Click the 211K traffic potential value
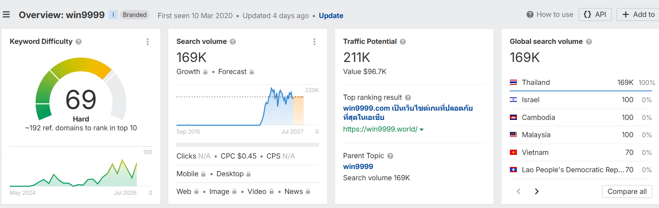Screen dimensions: 659x208 click(357, 58)
